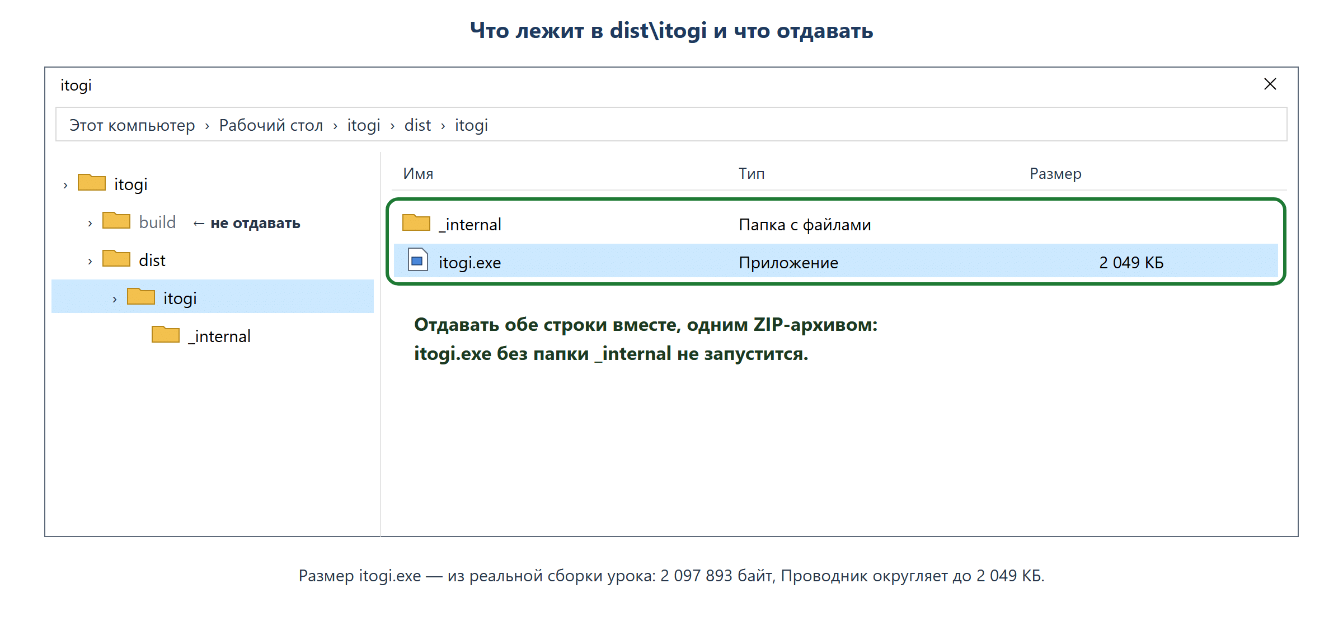Click the _internal folder icon in tree

(x=166, y=334)
